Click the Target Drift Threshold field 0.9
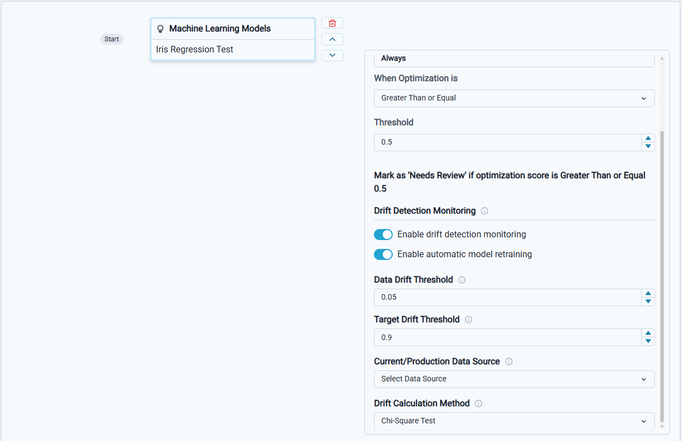 pos(508,337)
